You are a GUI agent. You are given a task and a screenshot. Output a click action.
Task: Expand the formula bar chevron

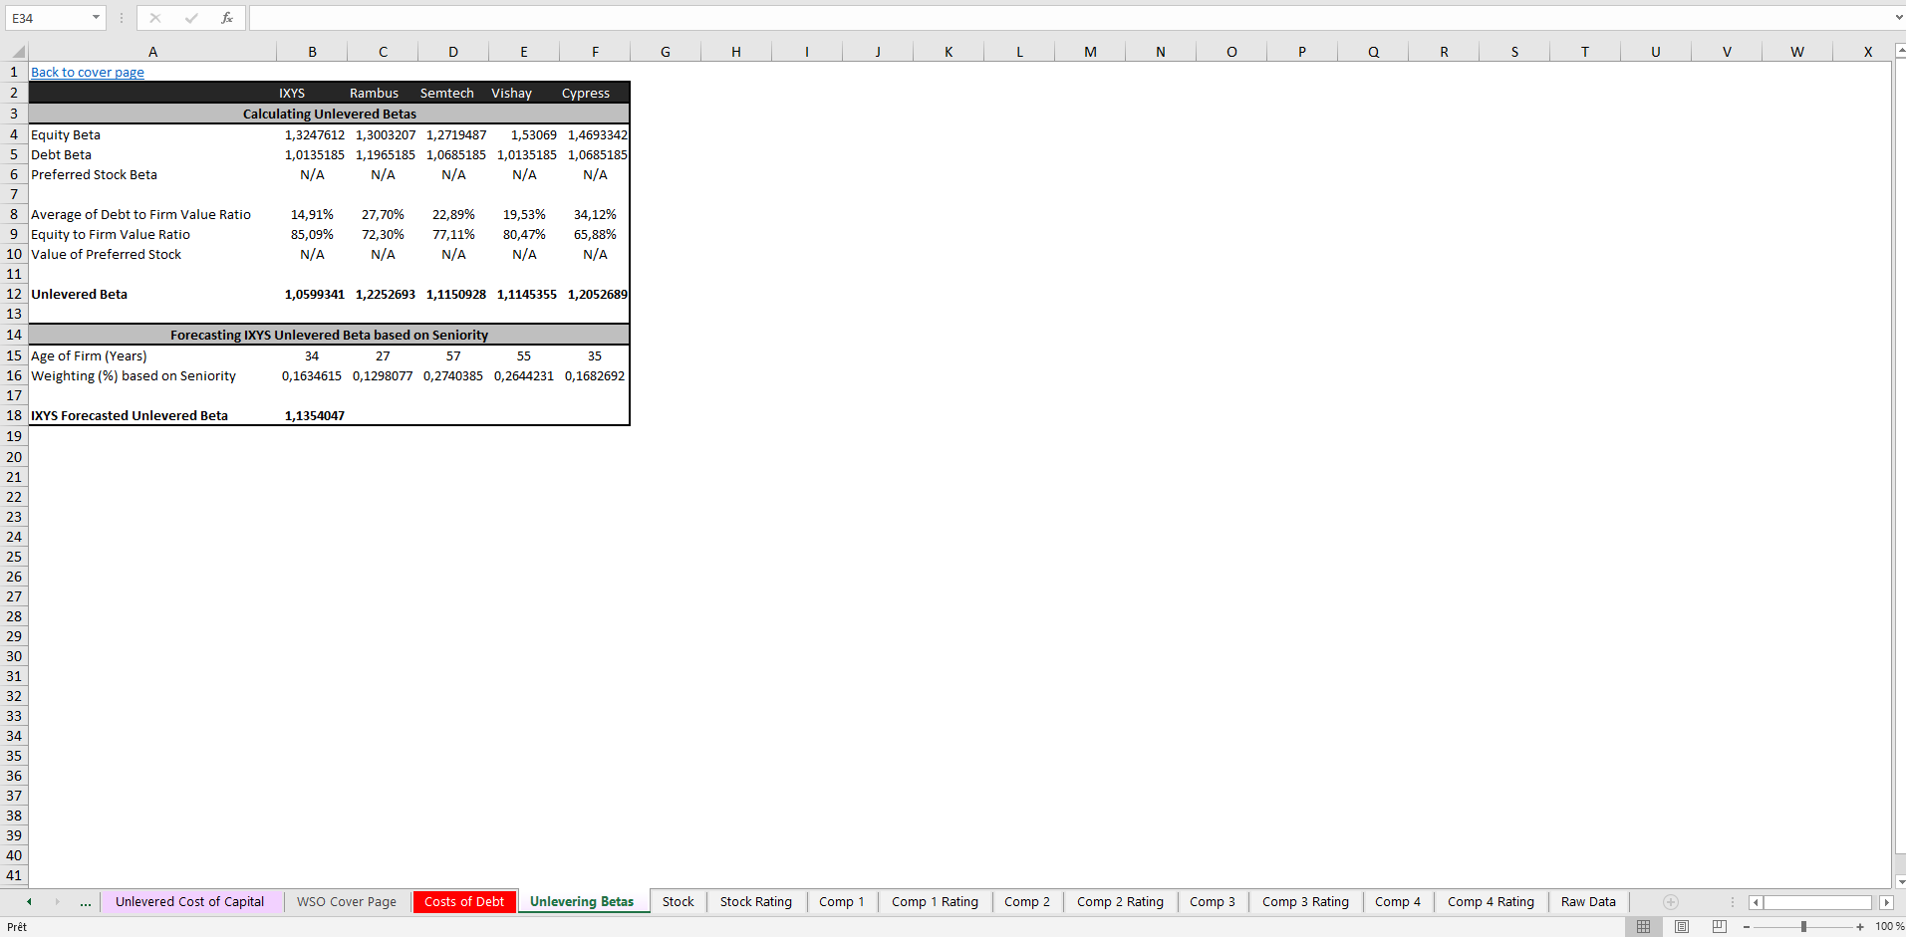point(1899,18)
